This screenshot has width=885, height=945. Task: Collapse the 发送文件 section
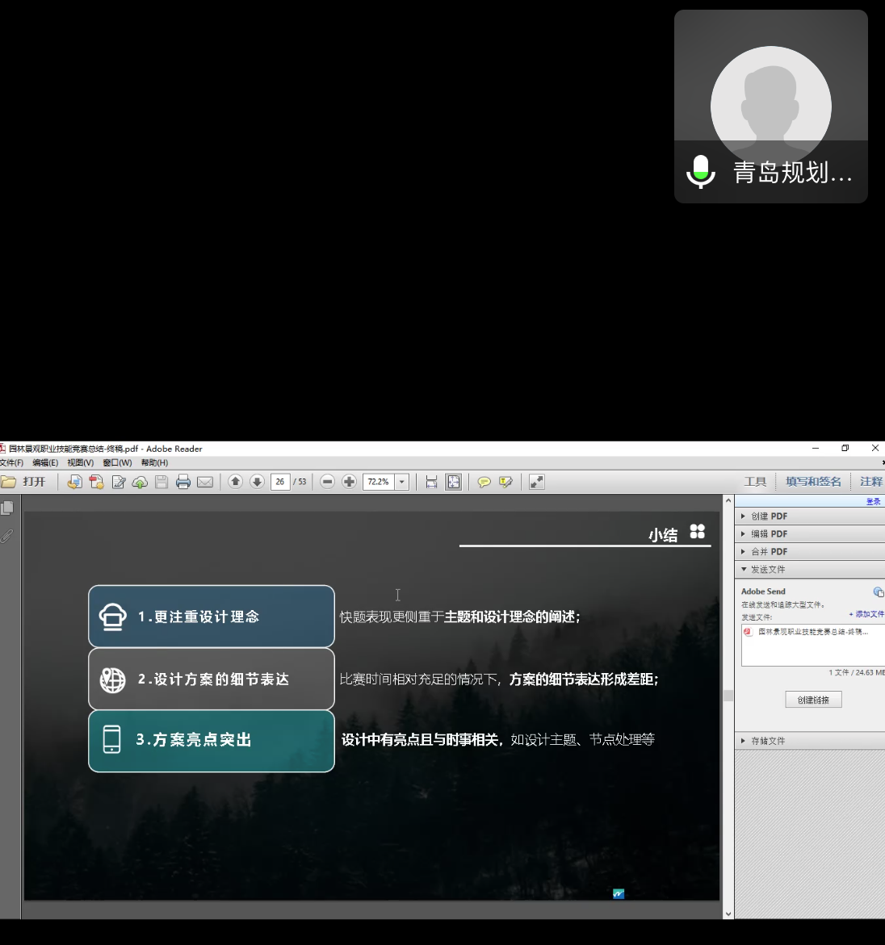tap(767, 570)
